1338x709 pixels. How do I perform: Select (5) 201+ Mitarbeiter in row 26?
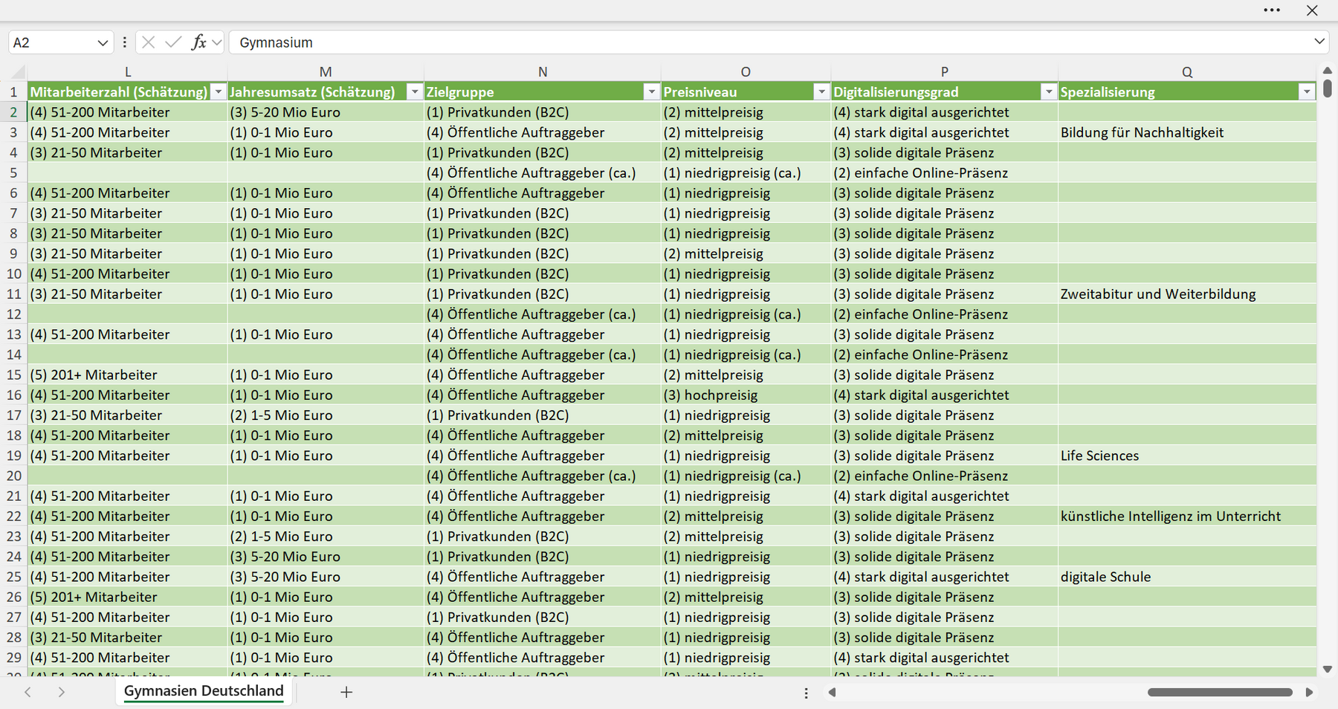[128, 597]
